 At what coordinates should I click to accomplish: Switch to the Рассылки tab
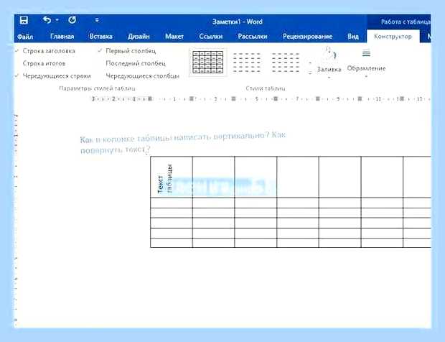[x=253, y=37]
